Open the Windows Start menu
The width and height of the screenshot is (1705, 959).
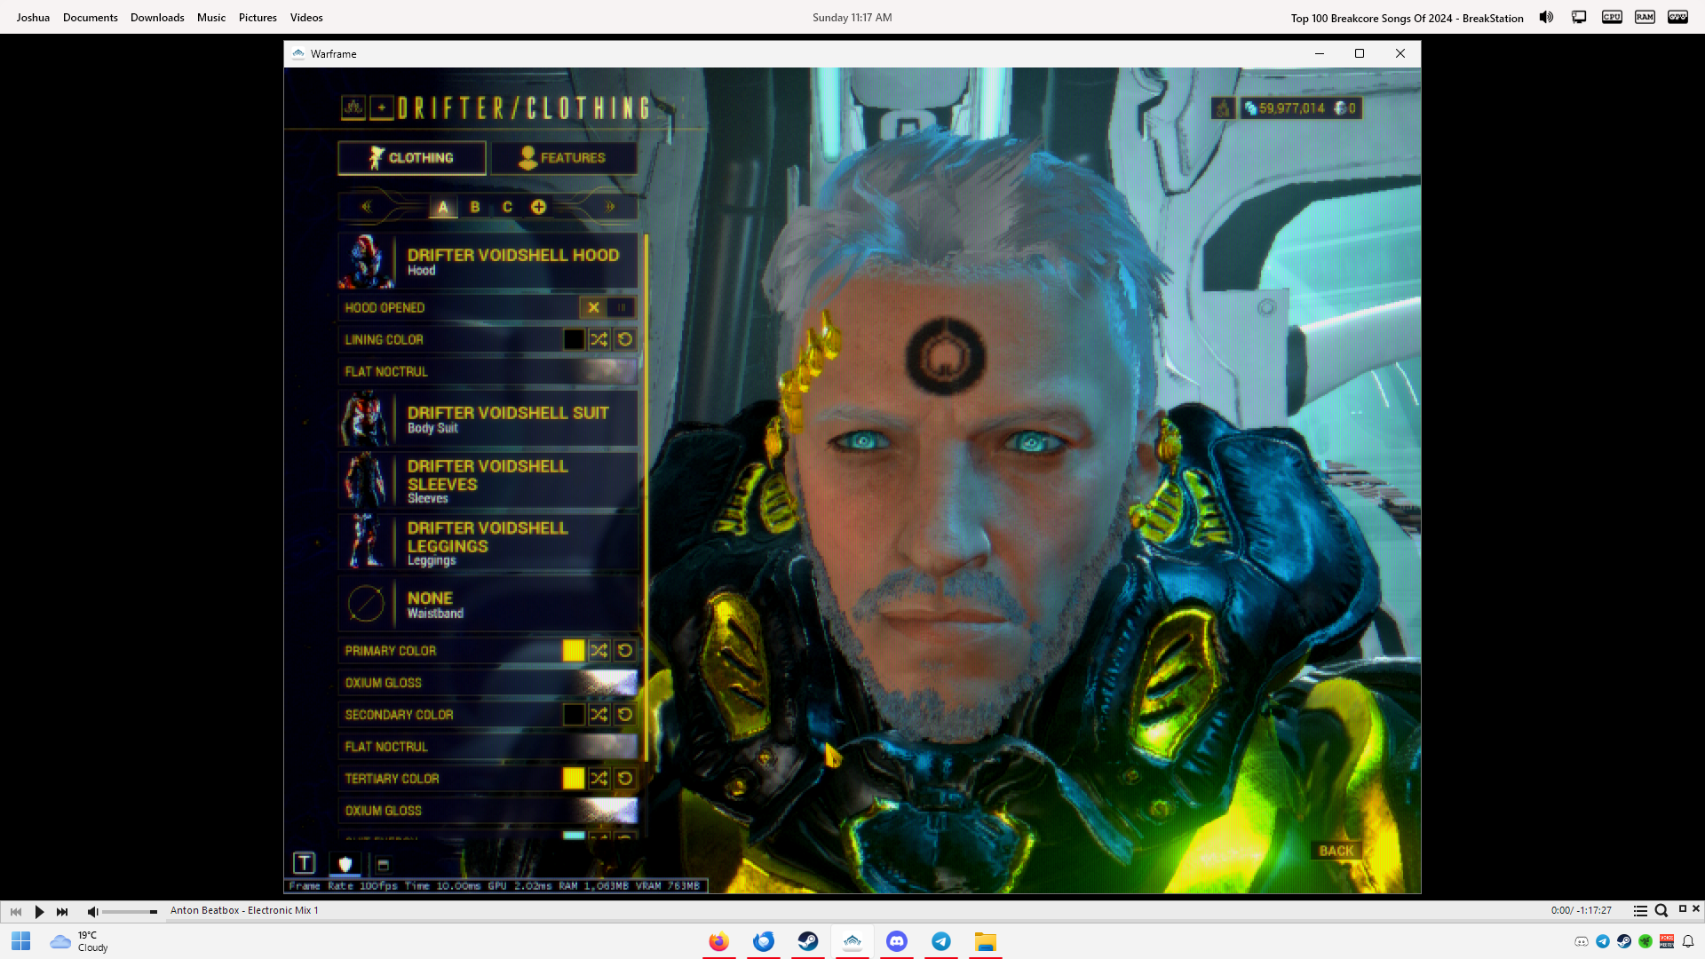[21, 941]
